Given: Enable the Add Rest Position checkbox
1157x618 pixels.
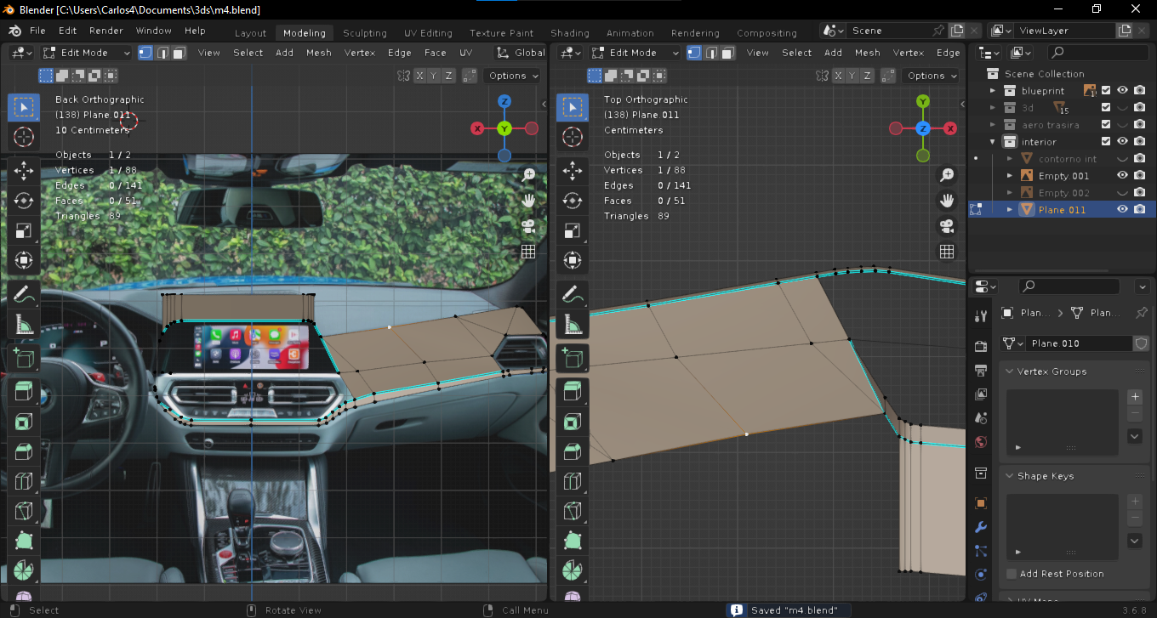Looking at the screenshot, I should (1012, 574).
